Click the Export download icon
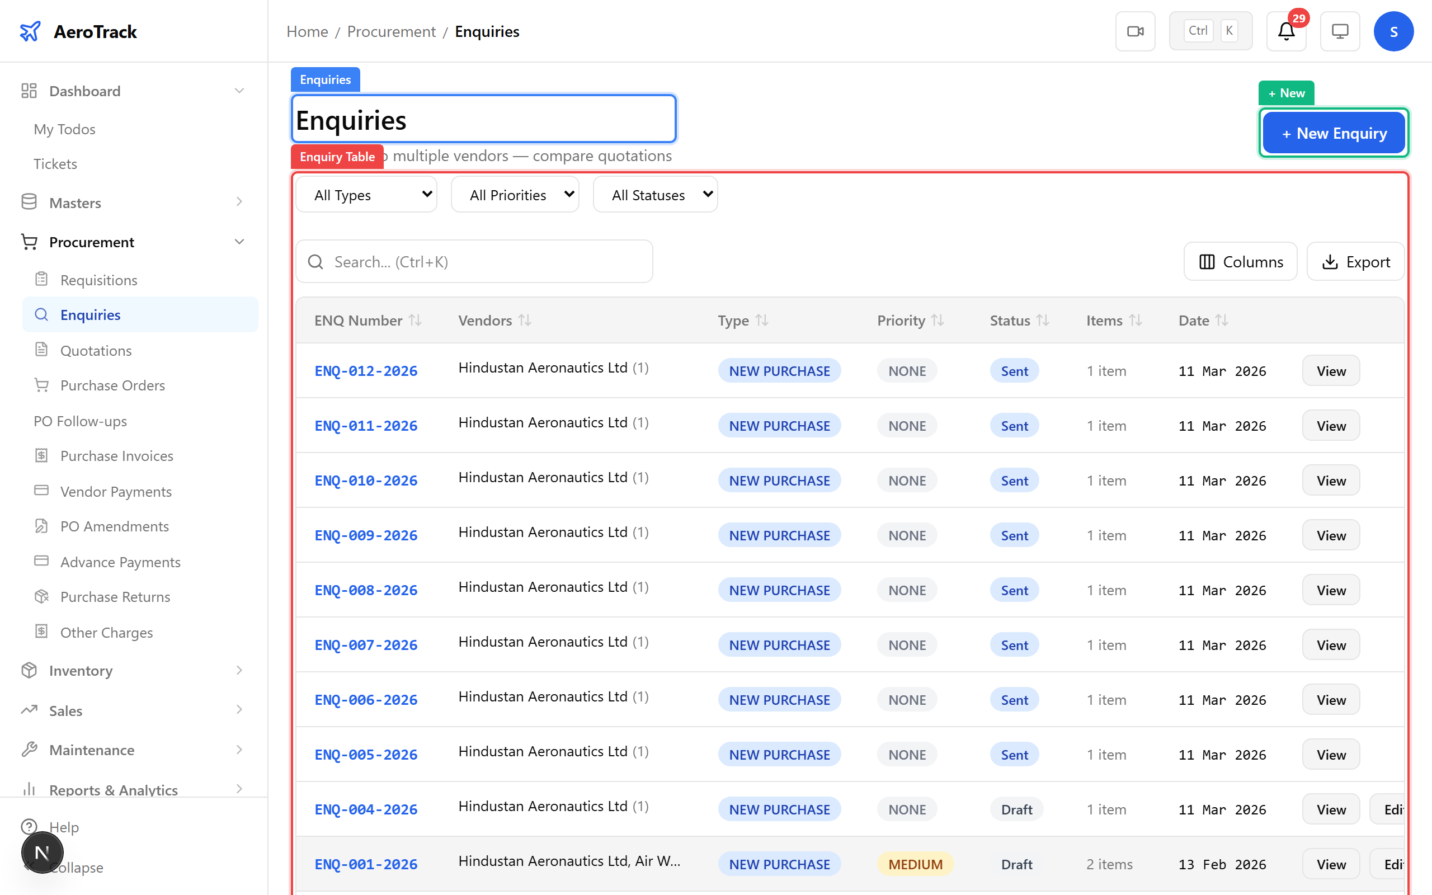This screenshot has width=1432, height=895. pyautogui.click(x=1331, y=261)
